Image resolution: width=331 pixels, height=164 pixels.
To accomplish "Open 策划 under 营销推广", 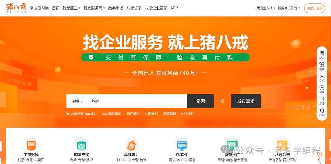I will (x=221, y=160).
